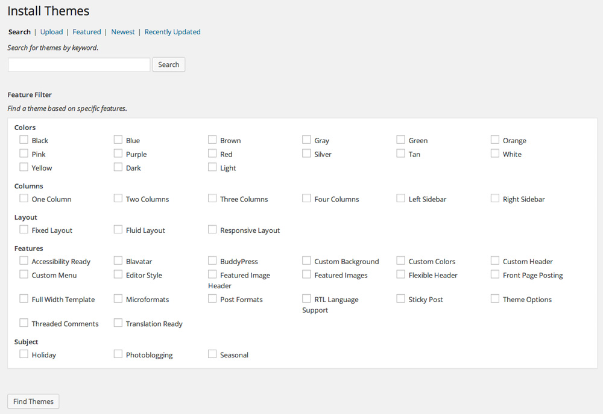Enable the Dark color filter
The height and width of the screenshot is (414, 603).
[118, 167]
